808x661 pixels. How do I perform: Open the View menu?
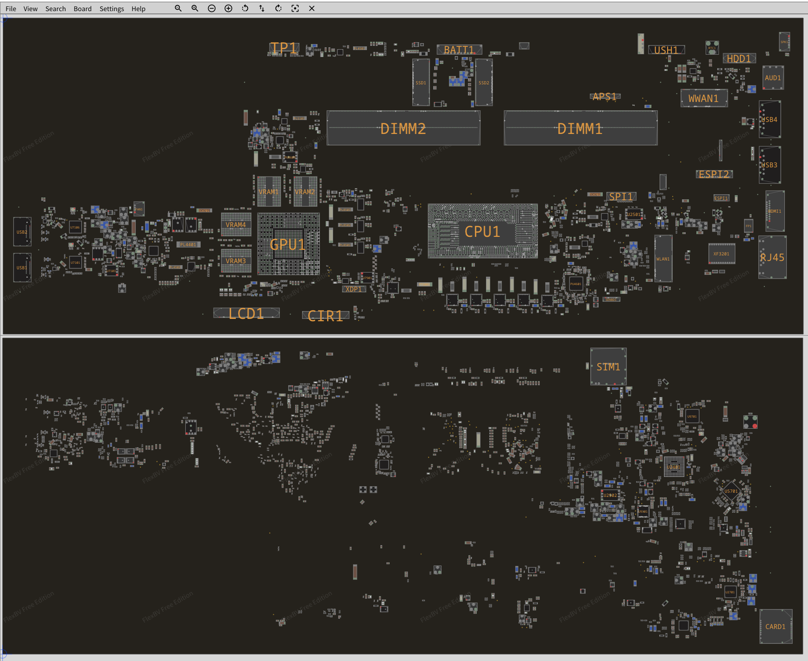[31, 9]
